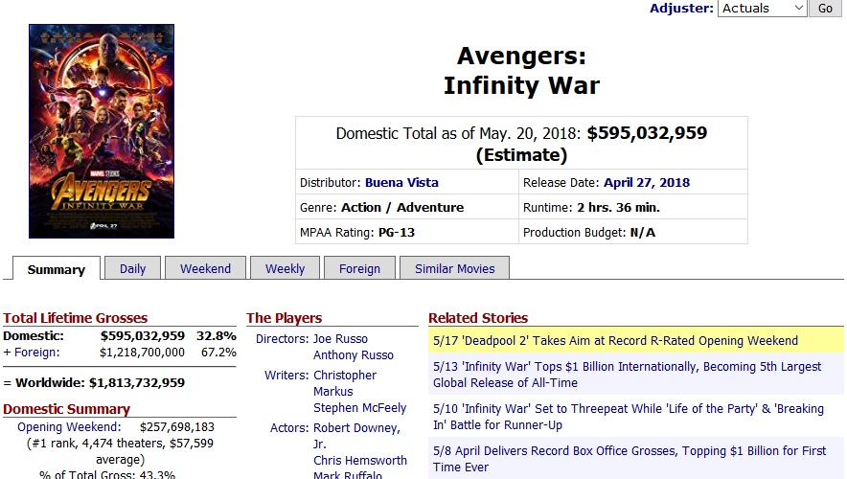Select the Summary tab

point(57,269)
